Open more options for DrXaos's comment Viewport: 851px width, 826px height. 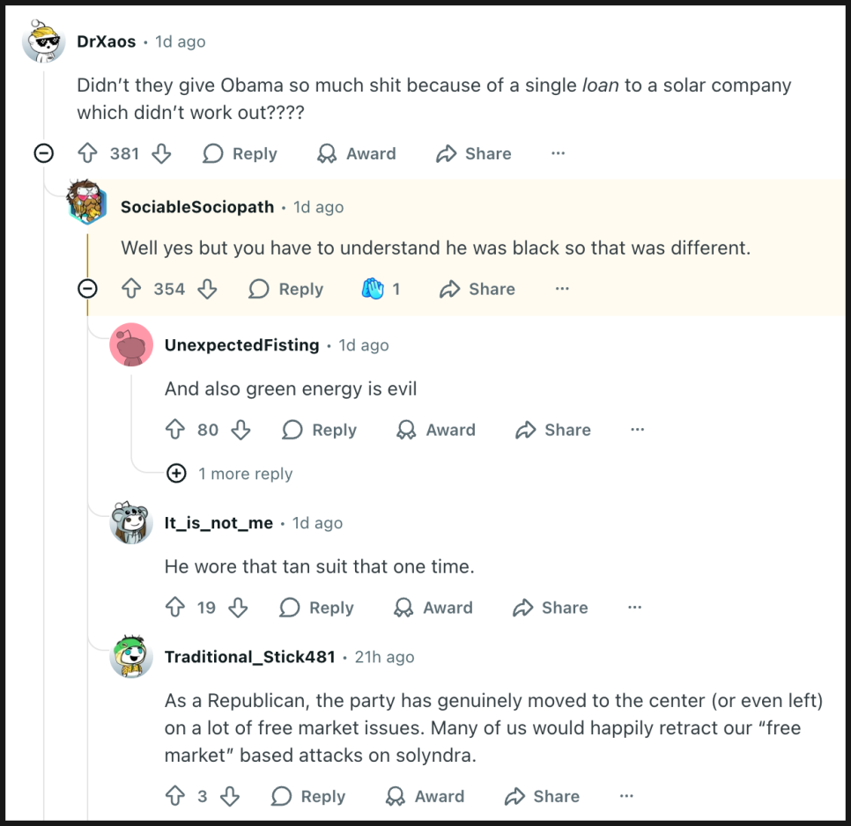tap(558, 153)
